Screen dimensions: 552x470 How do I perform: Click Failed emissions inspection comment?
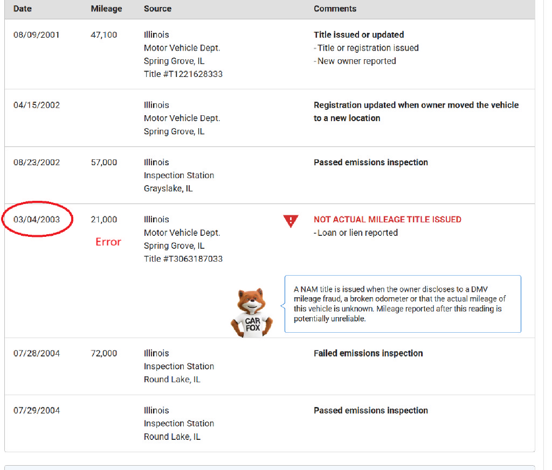click(368, 353)
